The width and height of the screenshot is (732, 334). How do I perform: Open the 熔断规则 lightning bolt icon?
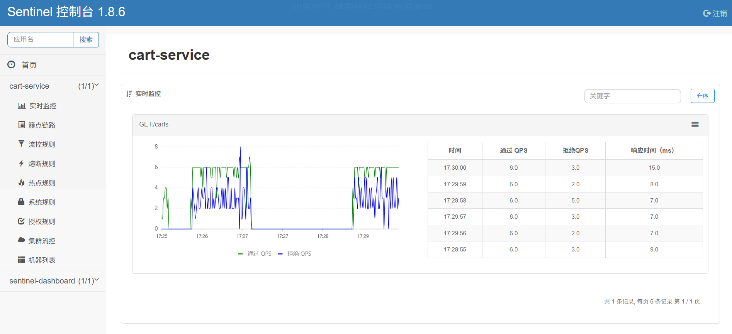21,163
